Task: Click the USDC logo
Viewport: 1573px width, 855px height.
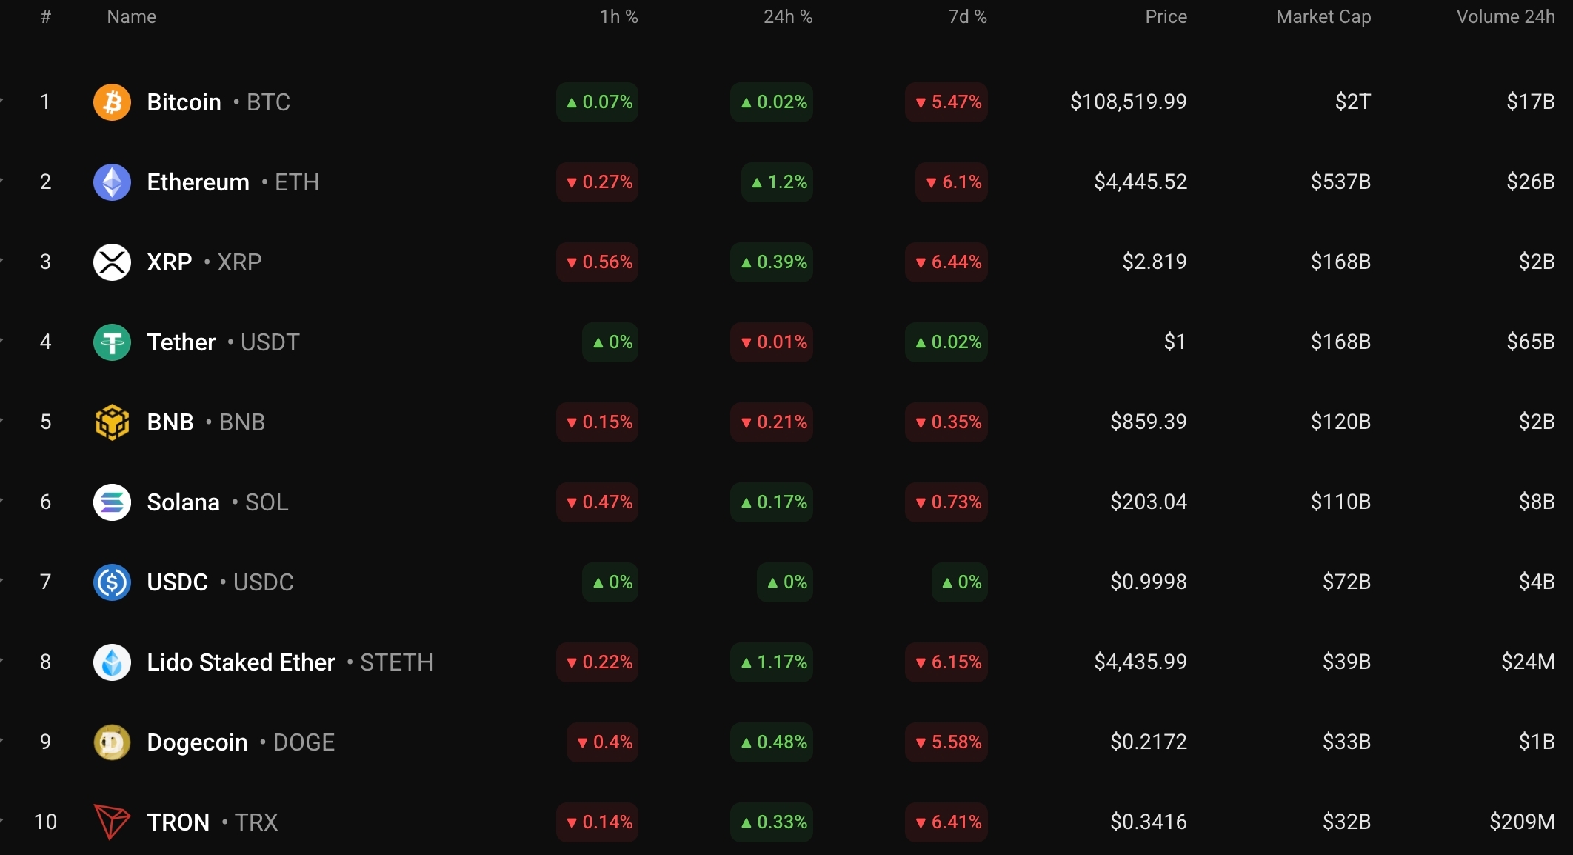Action: (x=112, y=582)
